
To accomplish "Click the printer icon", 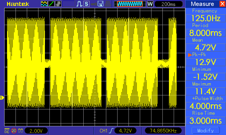I will coord(108,4).
